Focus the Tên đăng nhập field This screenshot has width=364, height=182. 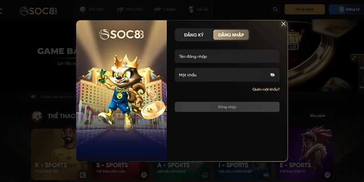227,56
